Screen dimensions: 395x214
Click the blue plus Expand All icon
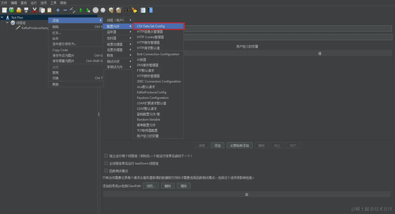coord(58,10)
